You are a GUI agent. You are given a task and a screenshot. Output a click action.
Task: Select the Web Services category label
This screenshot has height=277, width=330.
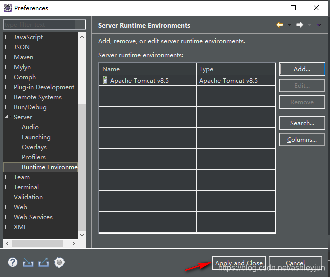point(33,217)
